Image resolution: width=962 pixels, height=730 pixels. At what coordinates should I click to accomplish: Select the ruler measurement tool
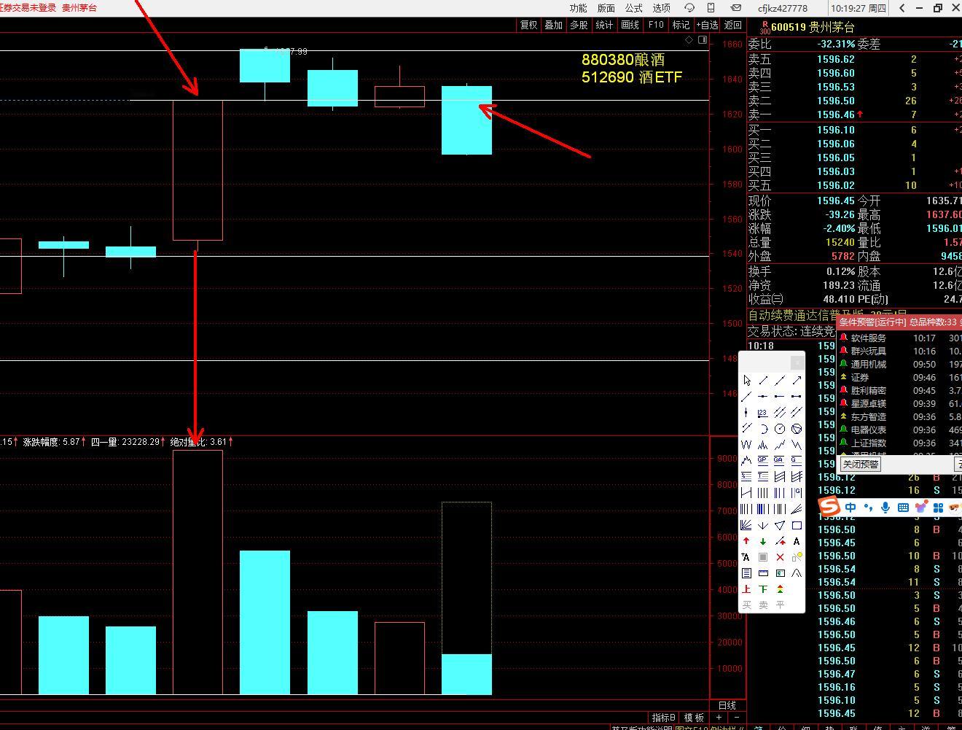coord(763,573)
